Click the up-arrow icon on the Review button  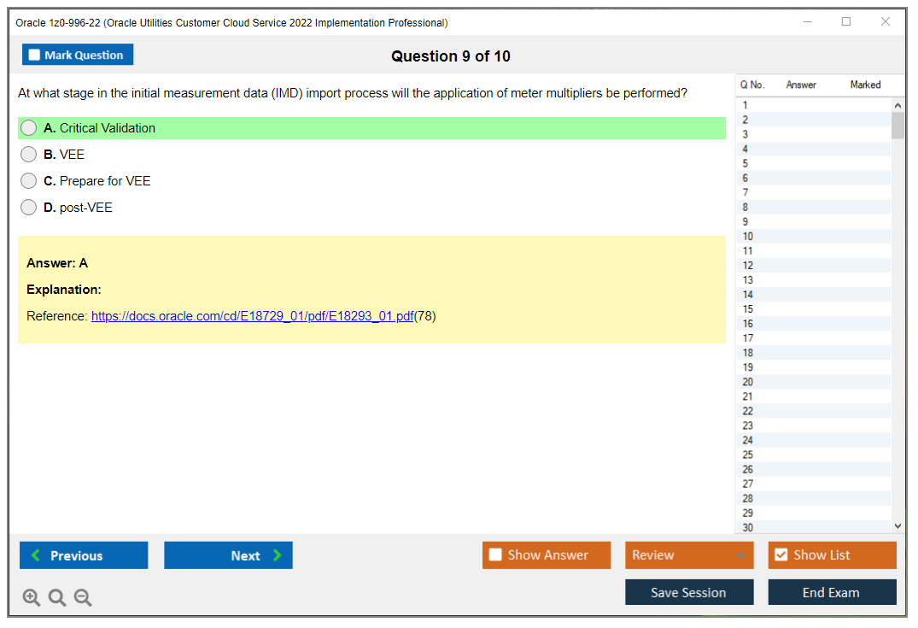(743, 555)
